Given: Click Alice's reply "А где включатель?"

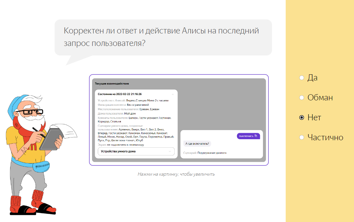Looking at the screenshot, I should coord(197,144).
